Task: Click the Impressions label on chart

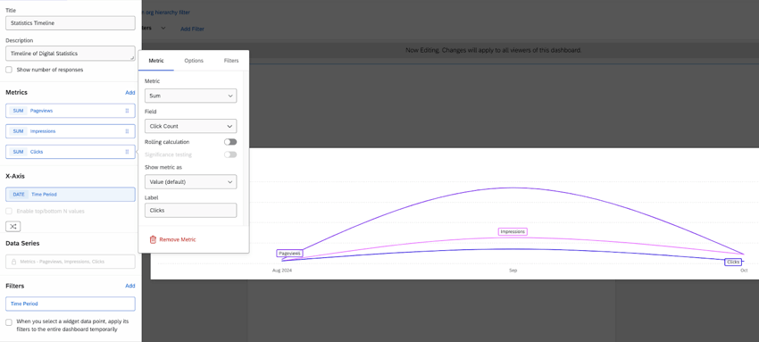Action: click(x=513, y=231)
